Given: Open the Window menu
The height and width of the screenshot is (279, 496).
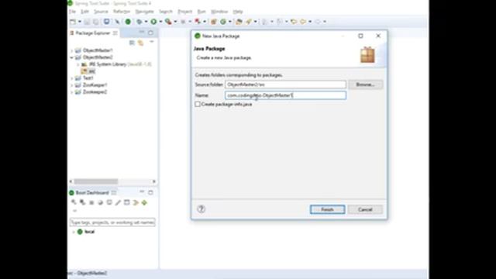Looking at the screenshot, I should point(219,12).
